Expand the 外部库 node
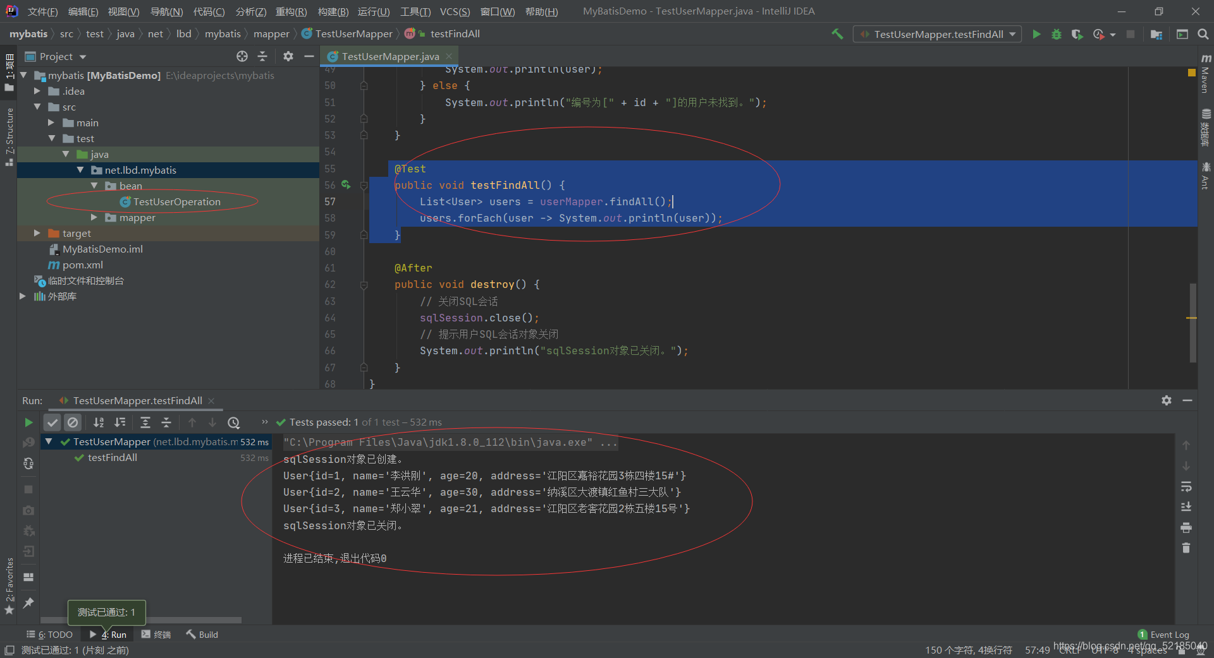 (23, 296)
